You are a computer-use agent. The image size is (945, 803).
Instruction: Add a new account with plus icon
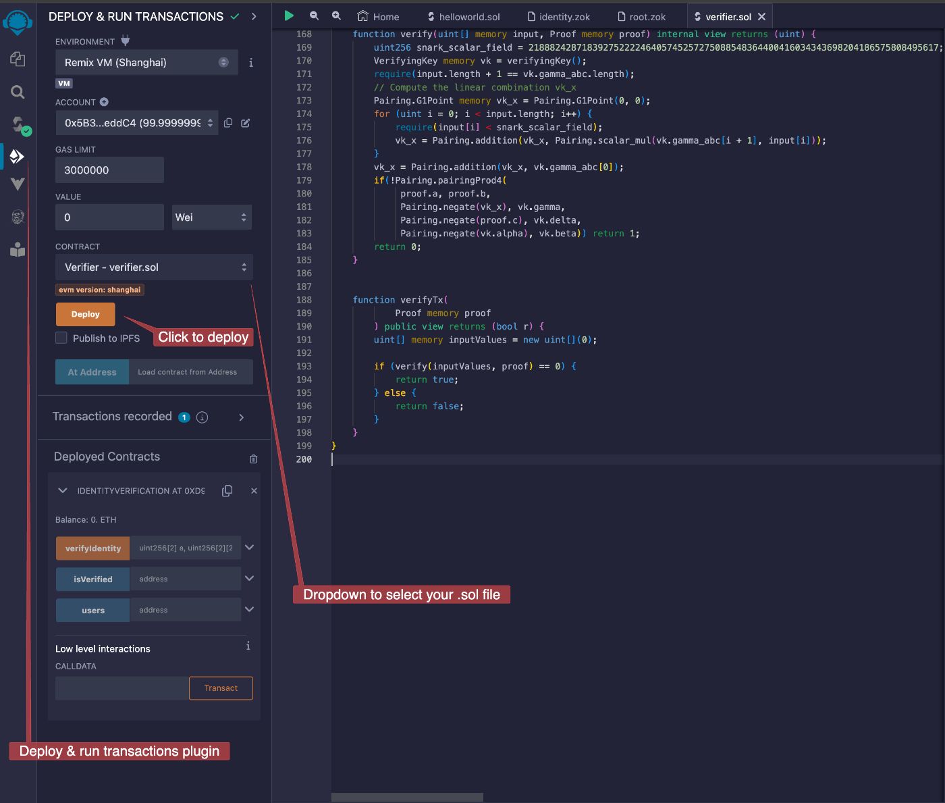point(104,102)
